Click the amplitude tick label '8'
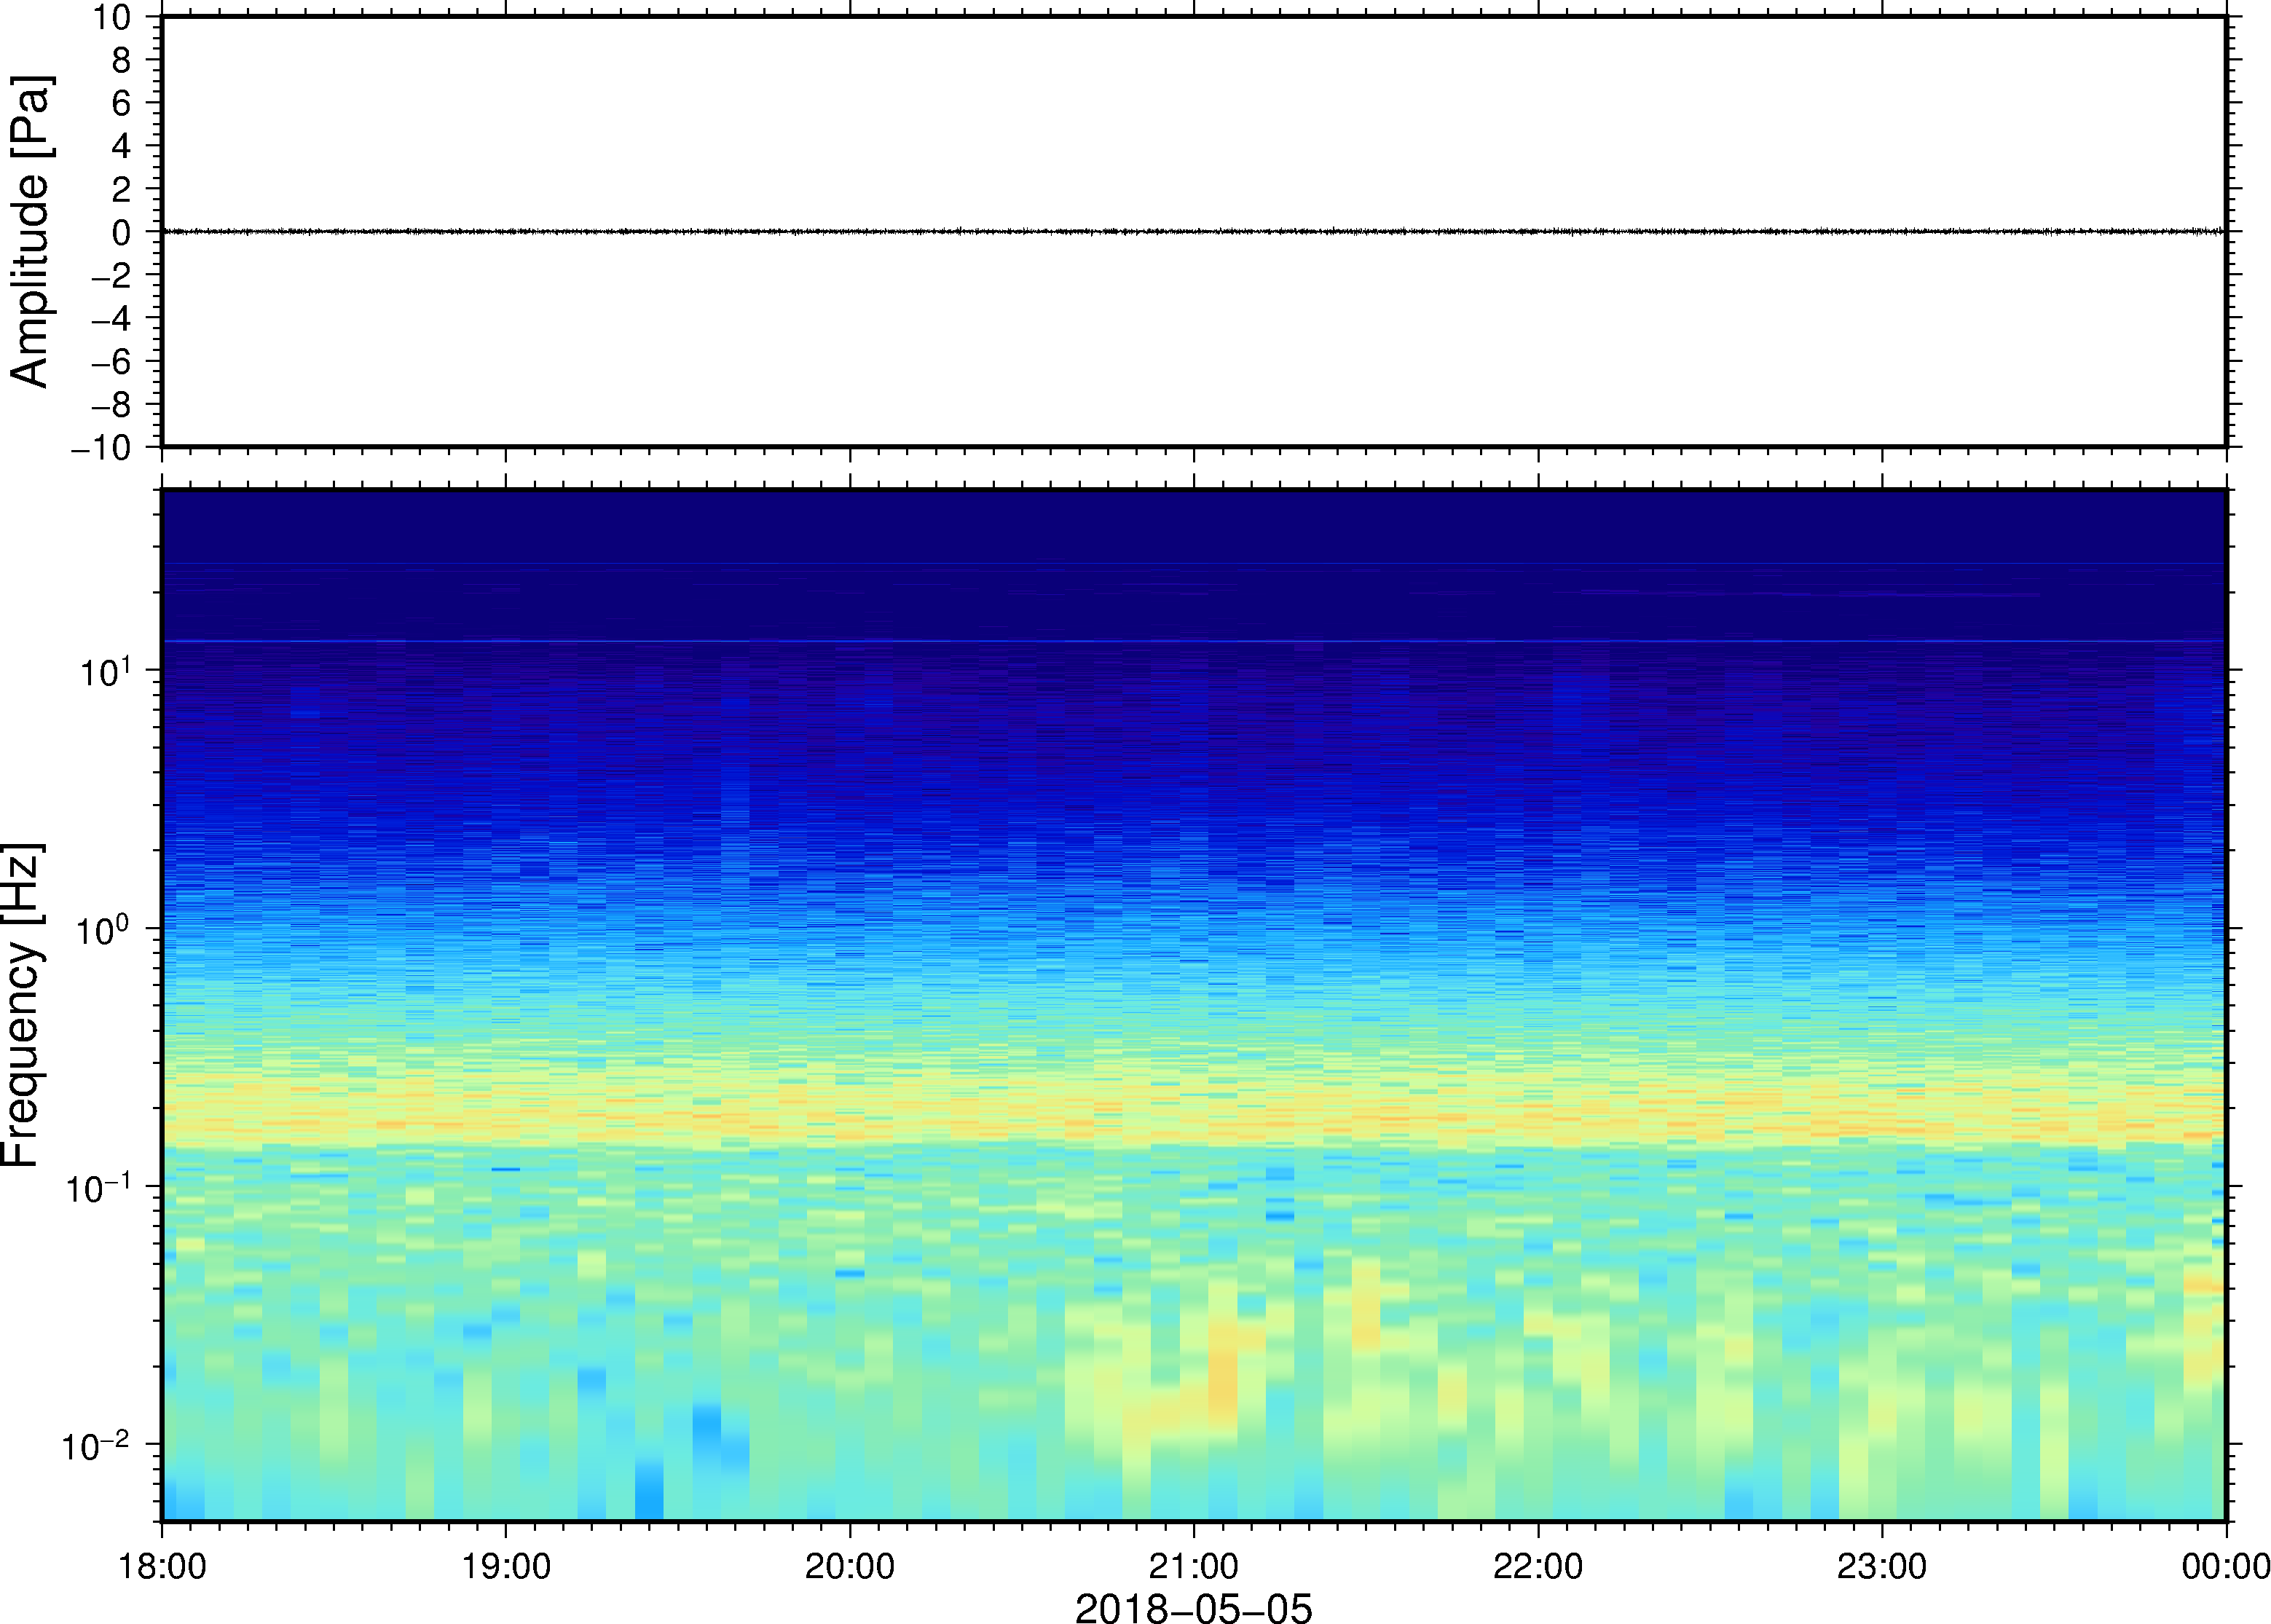This screenshot has width=2271, height=1624. (122, 60)
